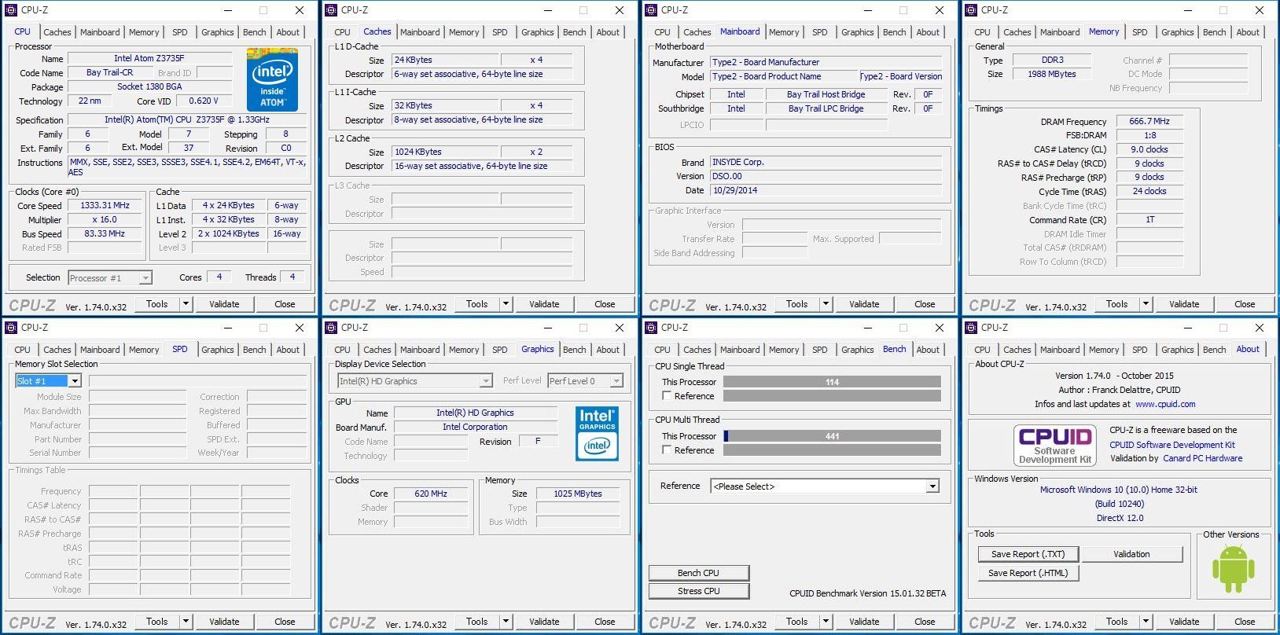Open the Slot #1 memory slot dropdown
Viewport: 1280px width, 635px height.
(49, 381)
